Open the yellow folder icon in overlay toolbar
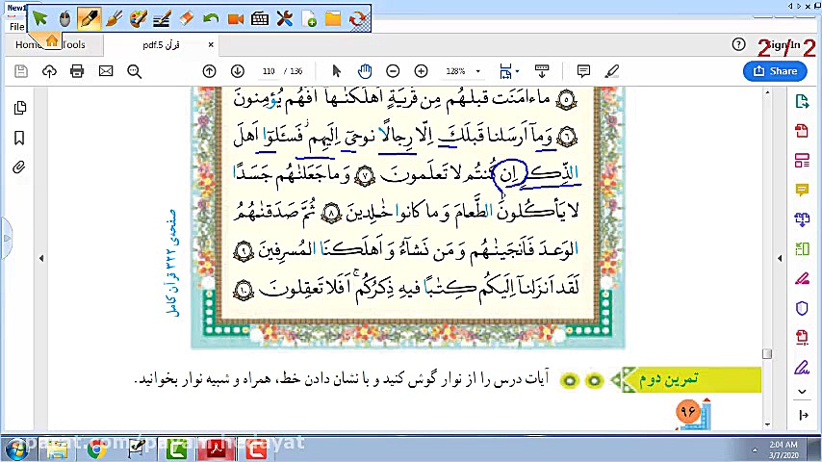 tap(333, 19)
